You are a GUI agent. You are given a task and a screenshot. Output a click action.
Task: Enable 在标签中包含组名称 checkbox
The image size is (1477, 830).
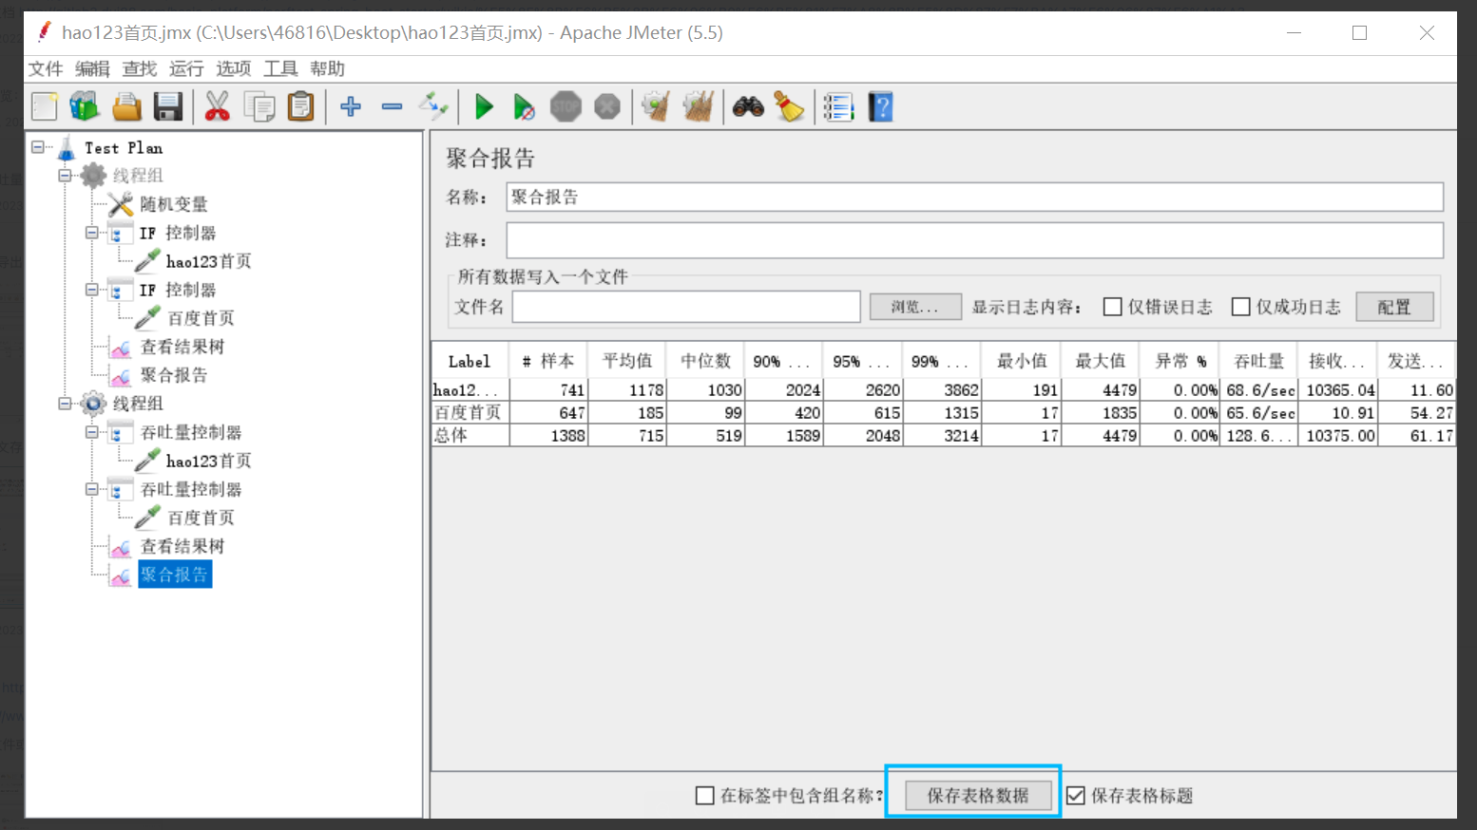click(704, 796)
